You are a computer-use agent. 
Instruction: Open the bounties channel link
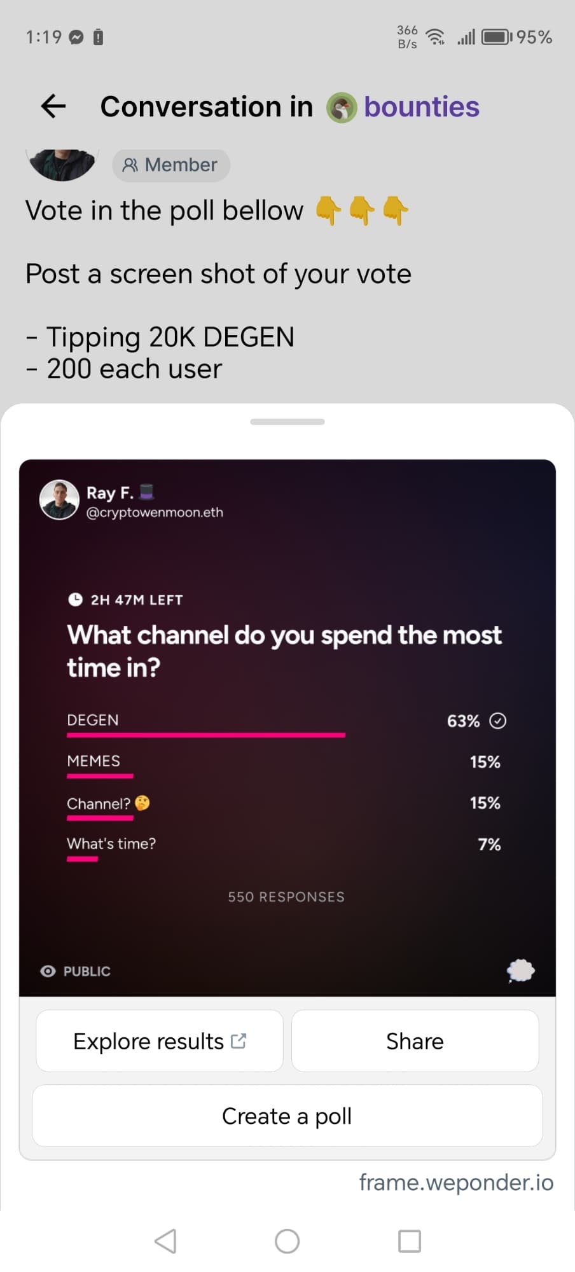[x=421, y=107]
